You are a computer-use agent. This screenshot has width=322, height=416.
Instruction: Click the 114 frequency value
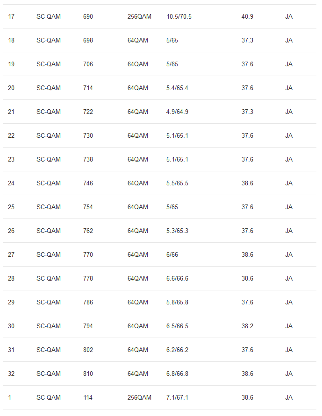87,398
